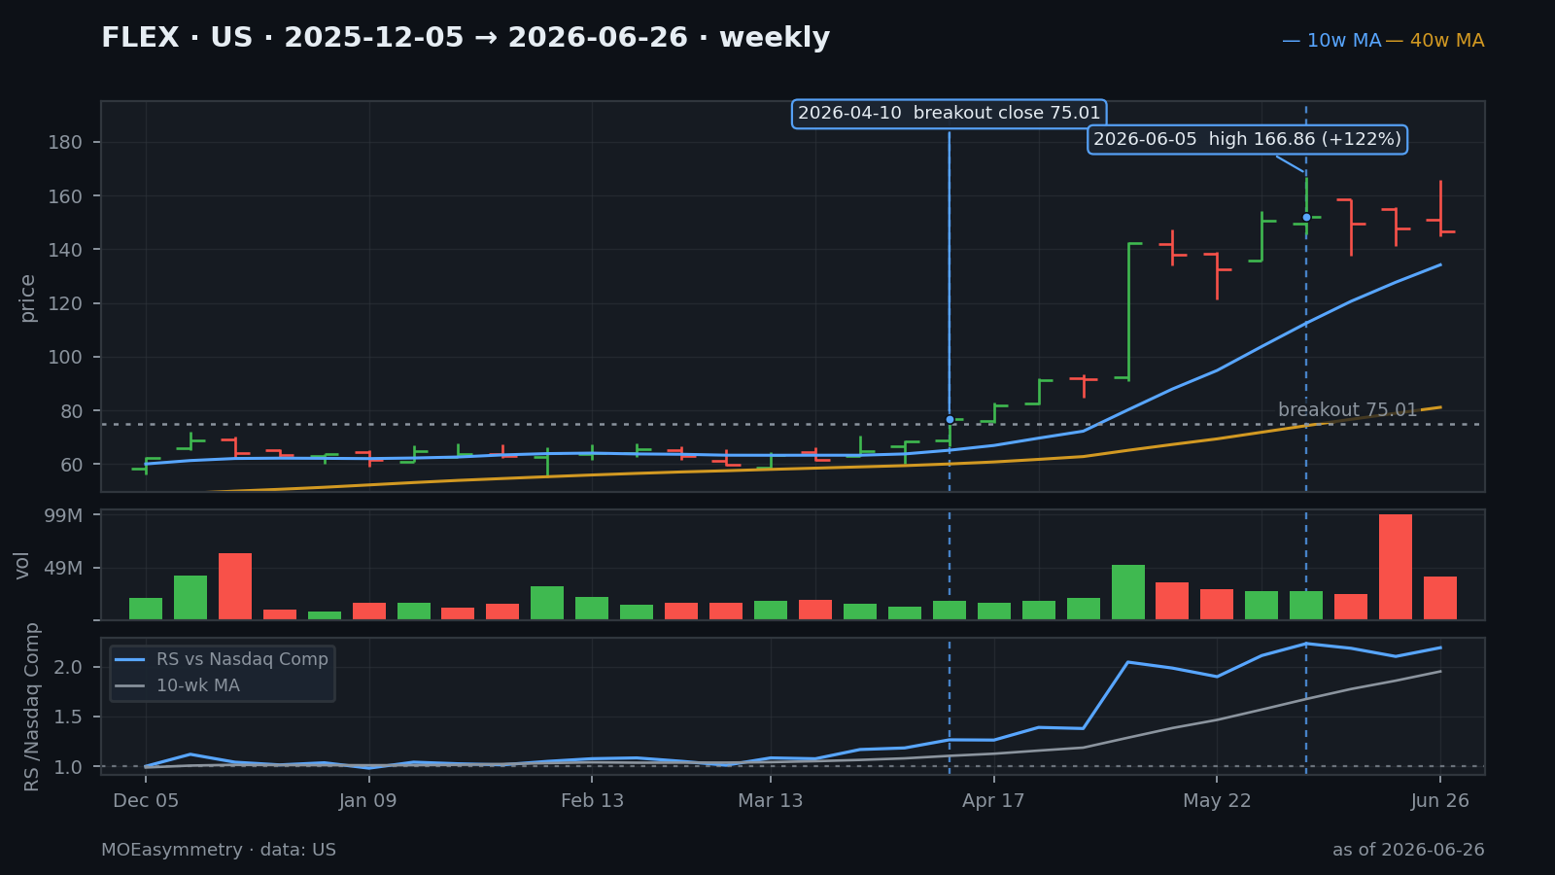1555x875 pixels.
Task: Click the tall green volume bar in May
Action: pyautogui.click(x=1127, y=592)
